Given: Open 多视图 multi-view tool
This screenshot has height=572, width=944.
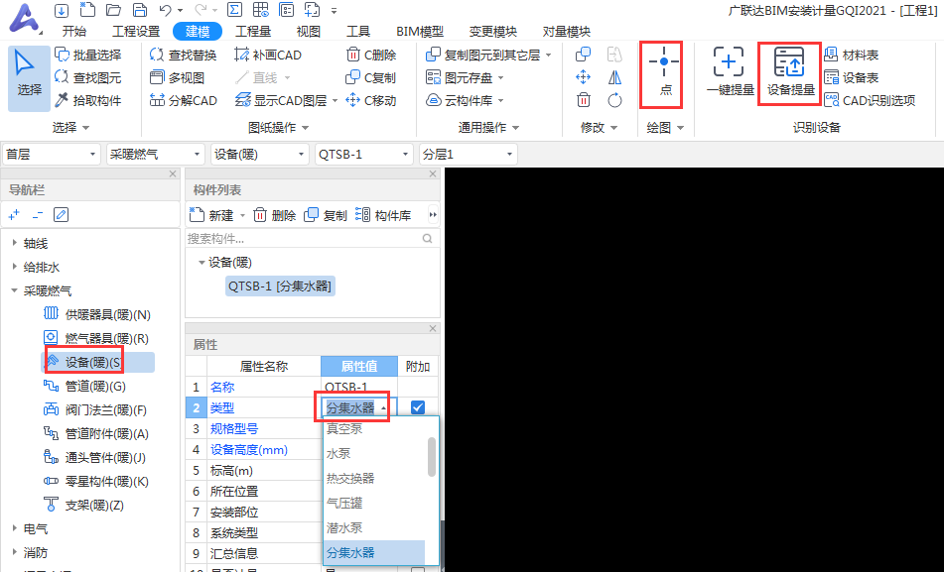Looking at the screenshot, I should [177, 77].
